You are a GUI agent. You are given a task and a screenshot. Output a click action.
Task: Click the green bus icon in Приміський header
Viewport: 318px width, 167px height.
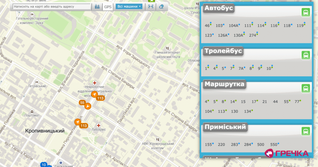[306, 131]
